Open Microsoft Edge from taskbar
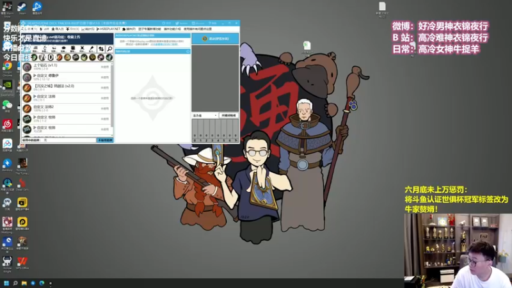Viewport: 512px width, 288px height. click(42, 283)
